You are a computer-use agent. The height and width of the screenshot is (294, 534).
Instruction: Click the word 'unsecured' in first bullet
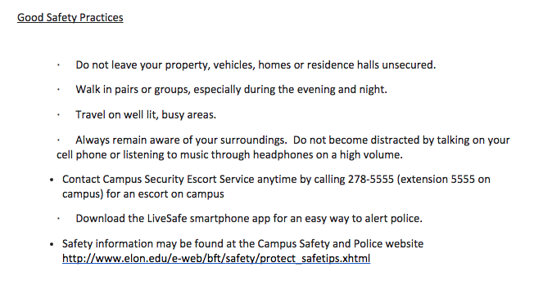click(408, 65)
